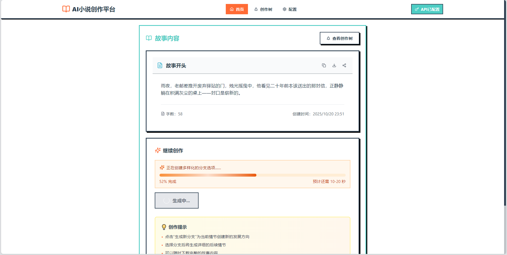
Task: Click the copy icon on 故事开头 card
Action: click(x=324, y=65)
